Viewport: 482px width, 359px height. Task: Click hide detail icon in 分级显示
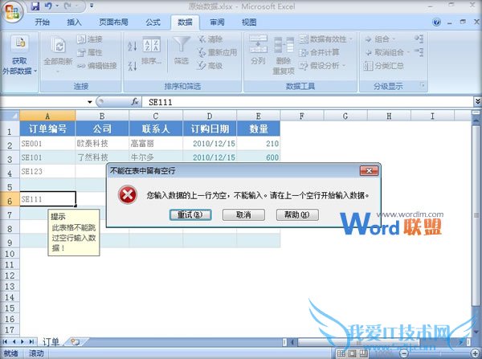click(419, 52)
